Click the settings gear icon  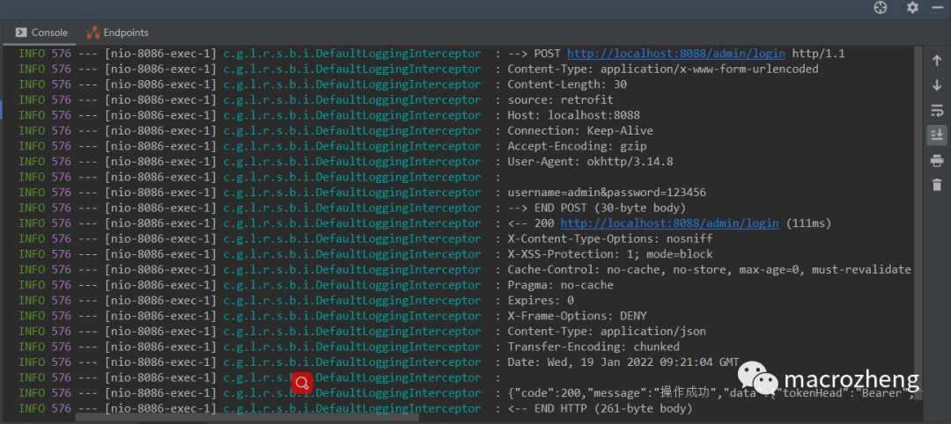point(912,7)
